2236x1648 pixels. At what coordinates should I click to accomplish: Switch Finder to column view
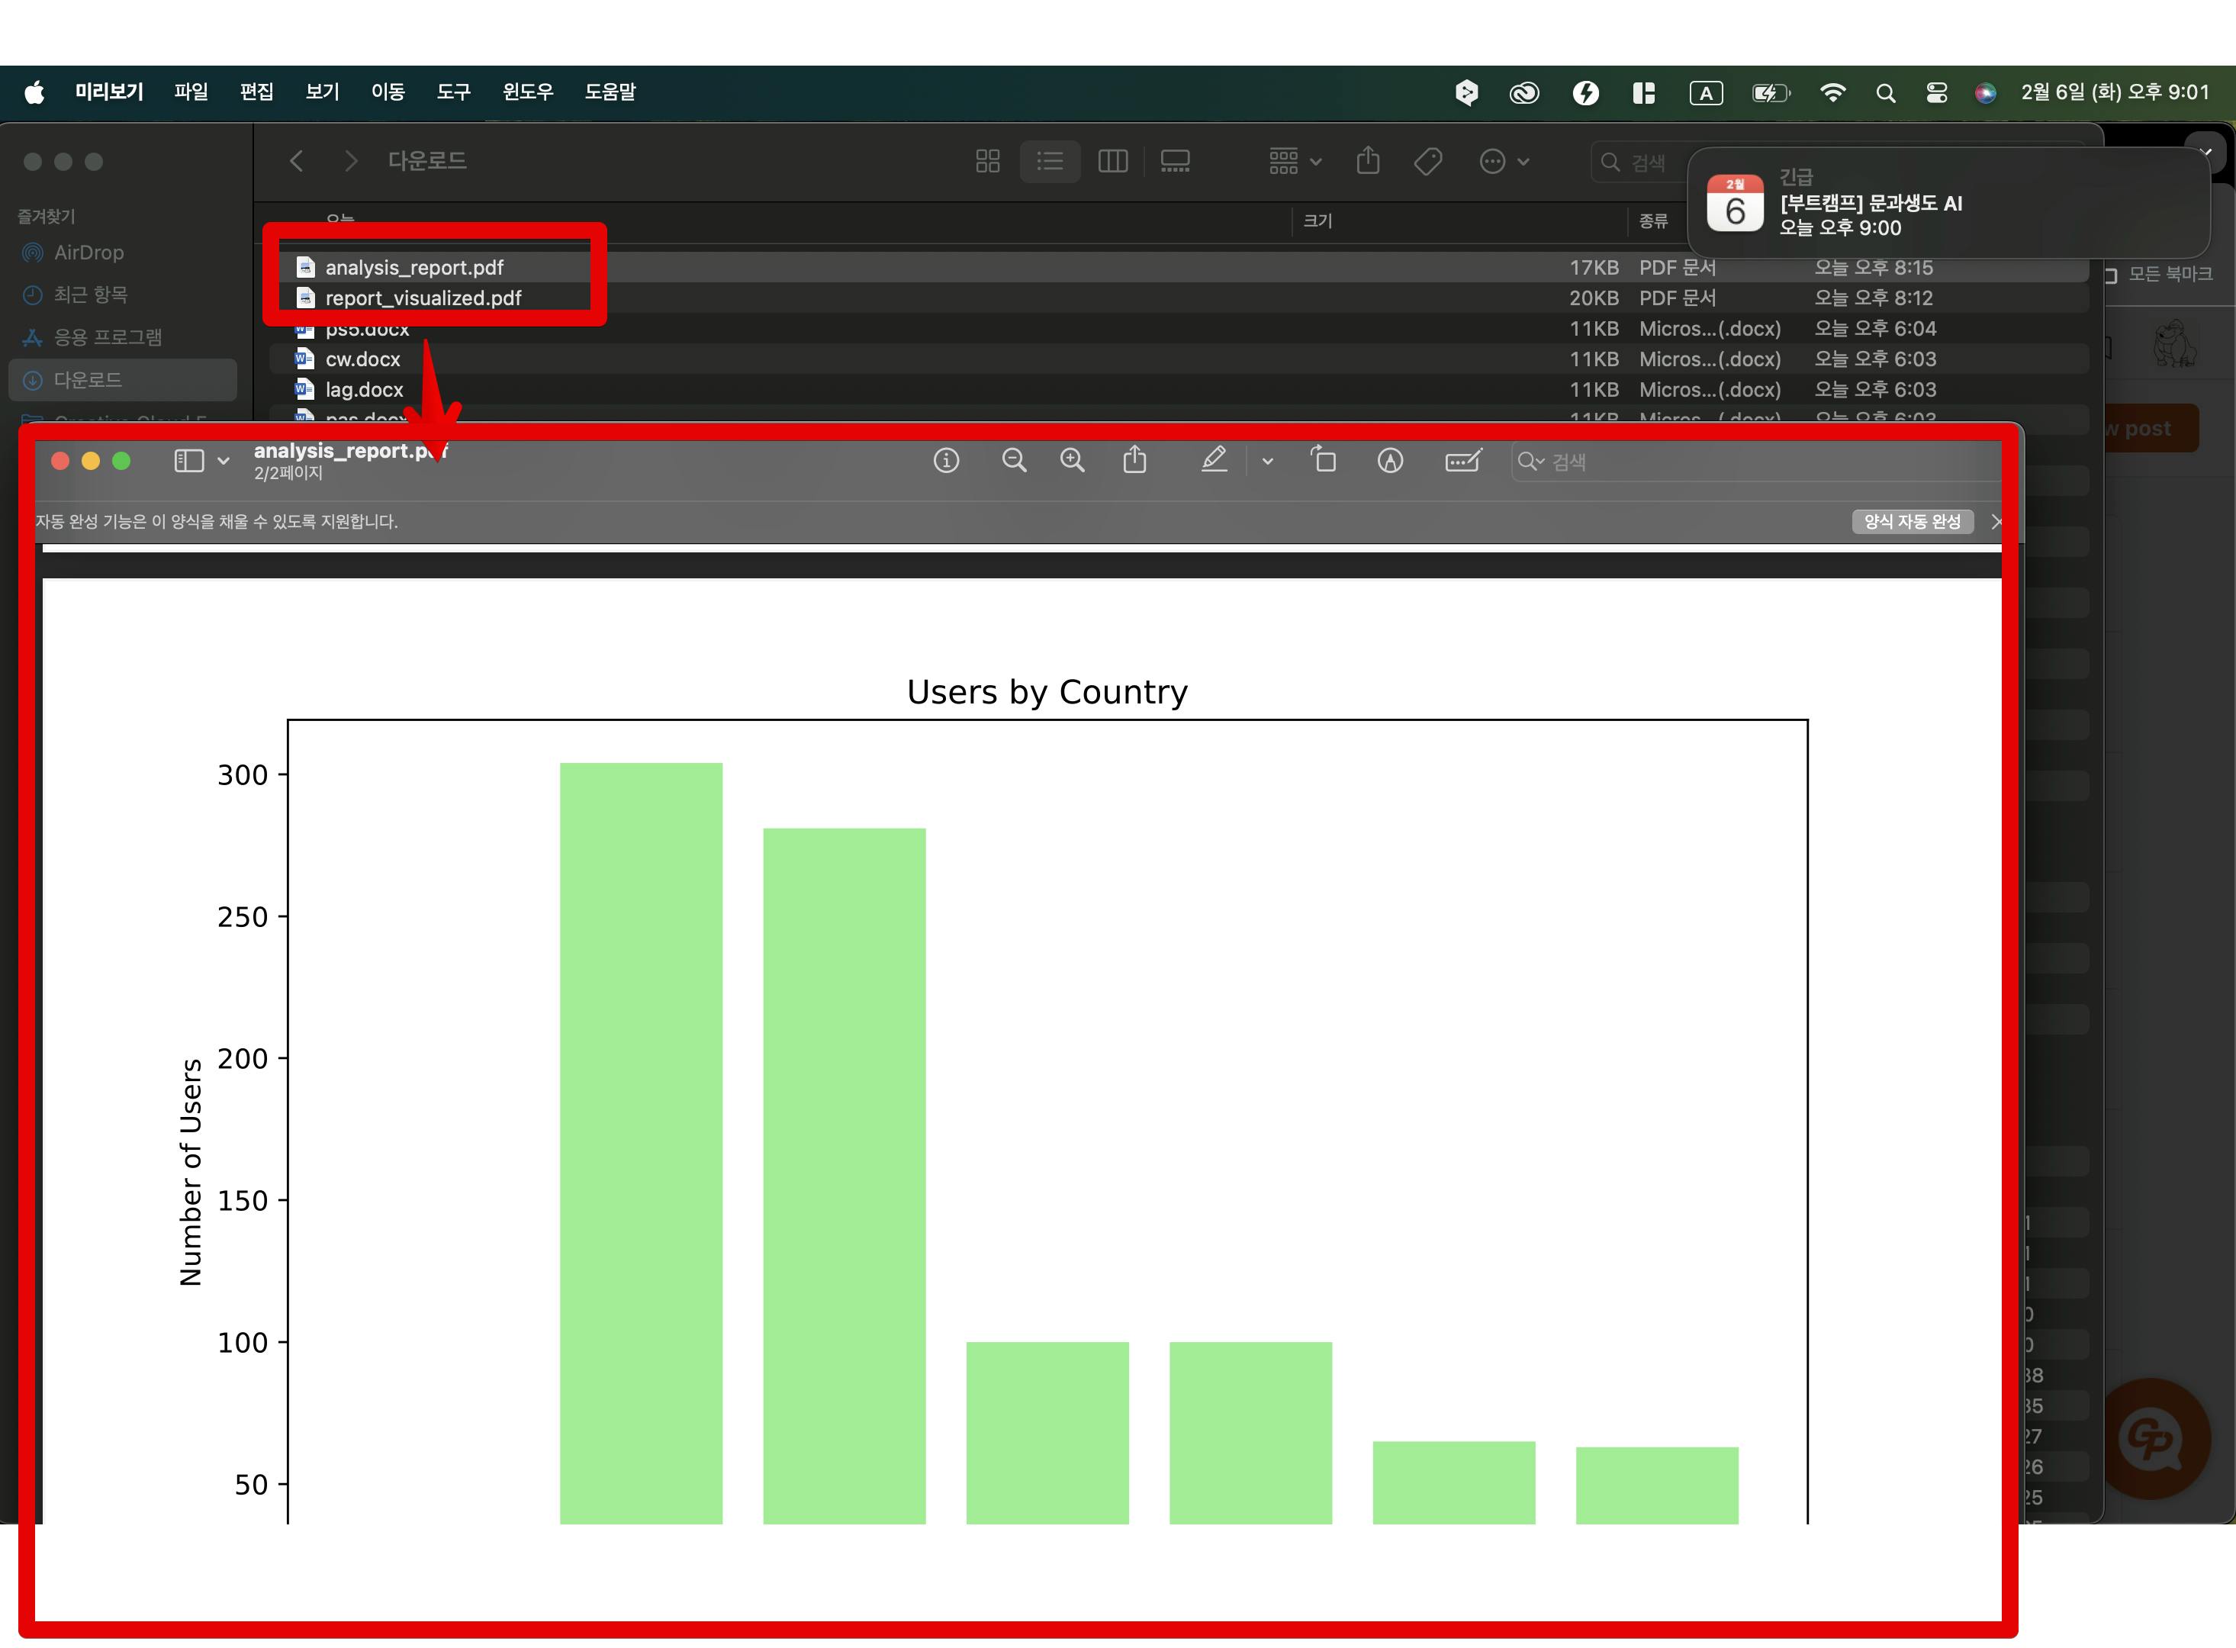(x=1112, y=161)
